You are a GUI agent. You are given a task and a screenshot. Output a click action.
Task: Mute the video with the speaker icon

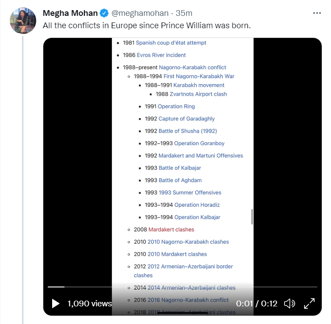(x=289, y=303)
